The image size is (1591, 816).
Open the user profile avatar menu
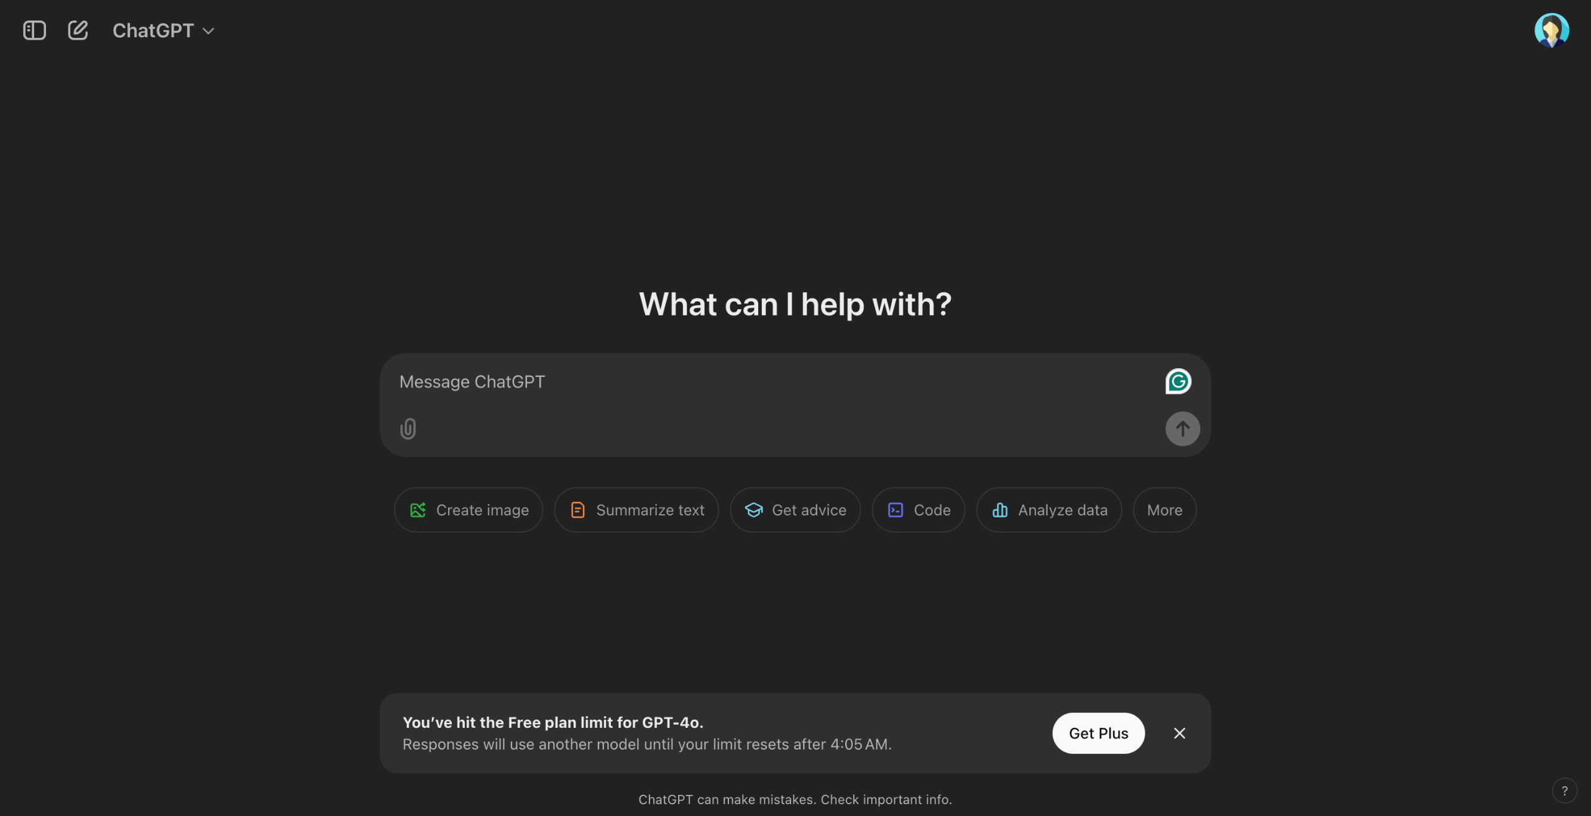1551,30
